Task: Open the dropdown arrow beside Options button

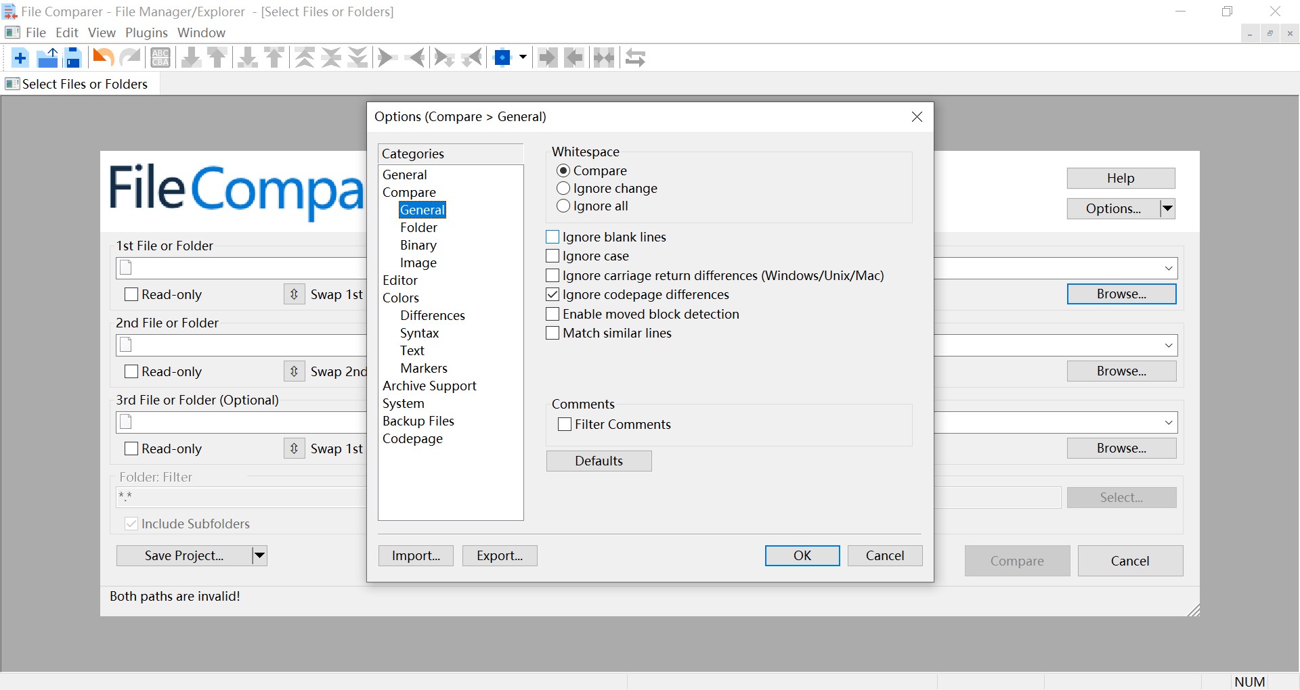Action: click(x=1167, y=208)
